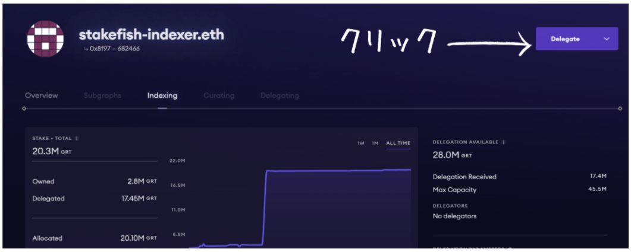The width and height of the screenshot is (631, 252).
Task: Set chart range to ALL TIME
Action: 398,143
